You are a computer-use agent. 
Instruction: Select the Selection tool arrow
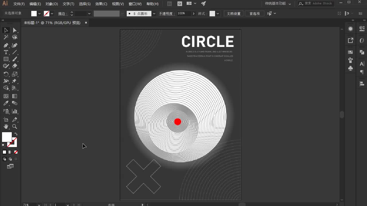6,30
